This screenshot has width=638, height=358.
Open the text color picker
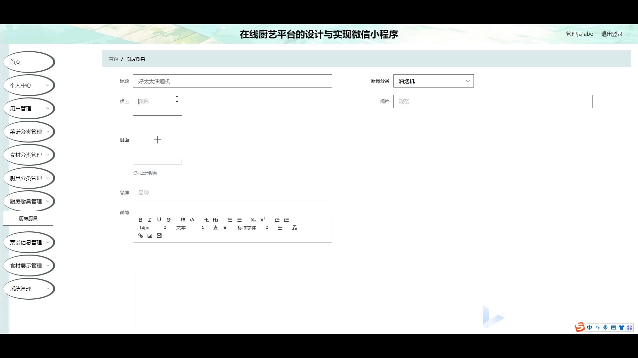(x=216, y=228)
